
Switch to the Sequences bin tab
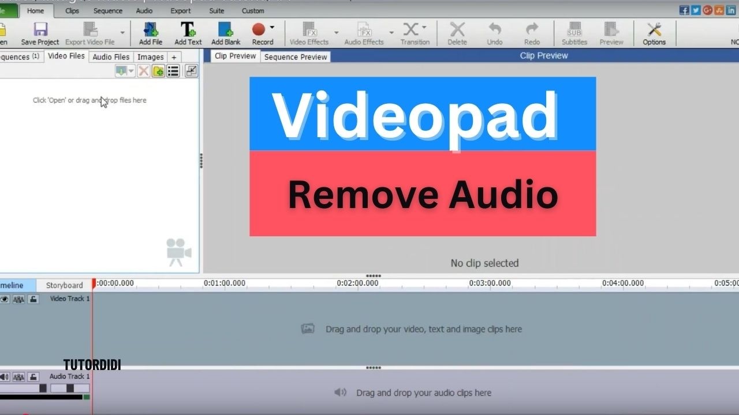(21, 56)
